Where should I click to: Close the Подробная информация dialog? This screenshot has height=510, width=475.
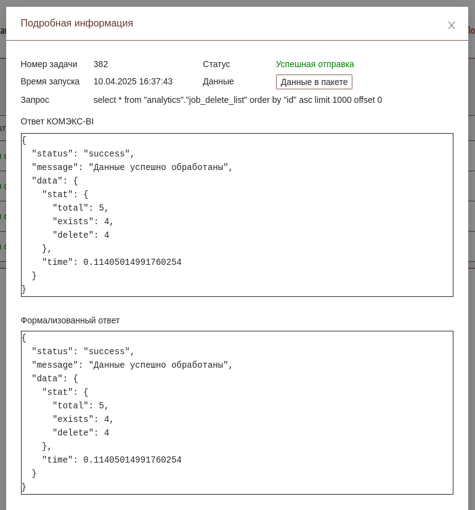point(451,25)
